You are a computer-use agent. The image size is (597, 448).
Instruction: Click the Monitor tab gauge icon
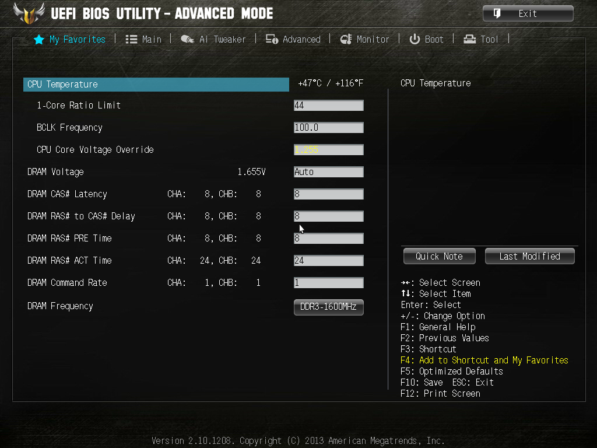click(346, 39)
